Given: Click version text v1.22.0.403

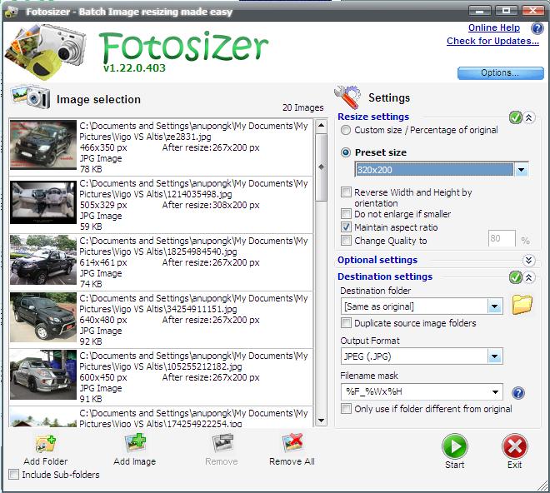Looking at the screenshot, I should click(x=134, y=67).
